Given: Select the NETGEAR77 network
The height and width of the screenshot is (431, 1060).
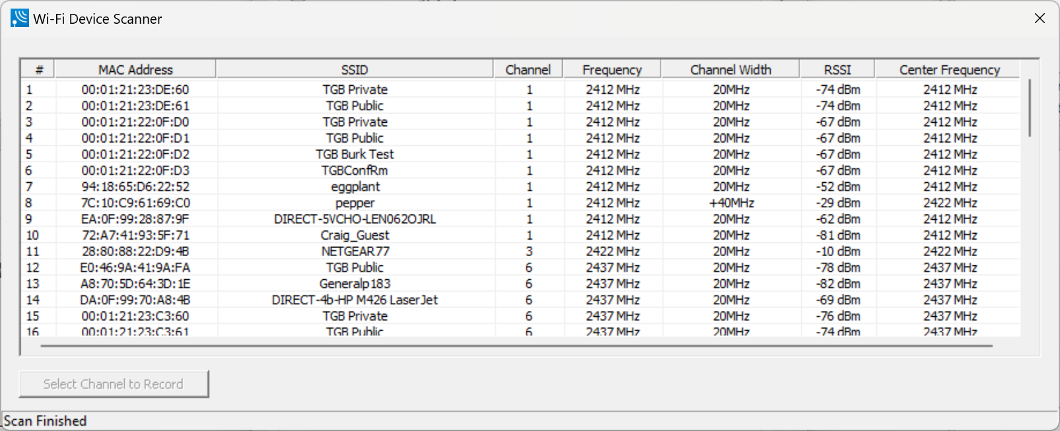Looking at the screenshot, I should click(x=355, y=251).
